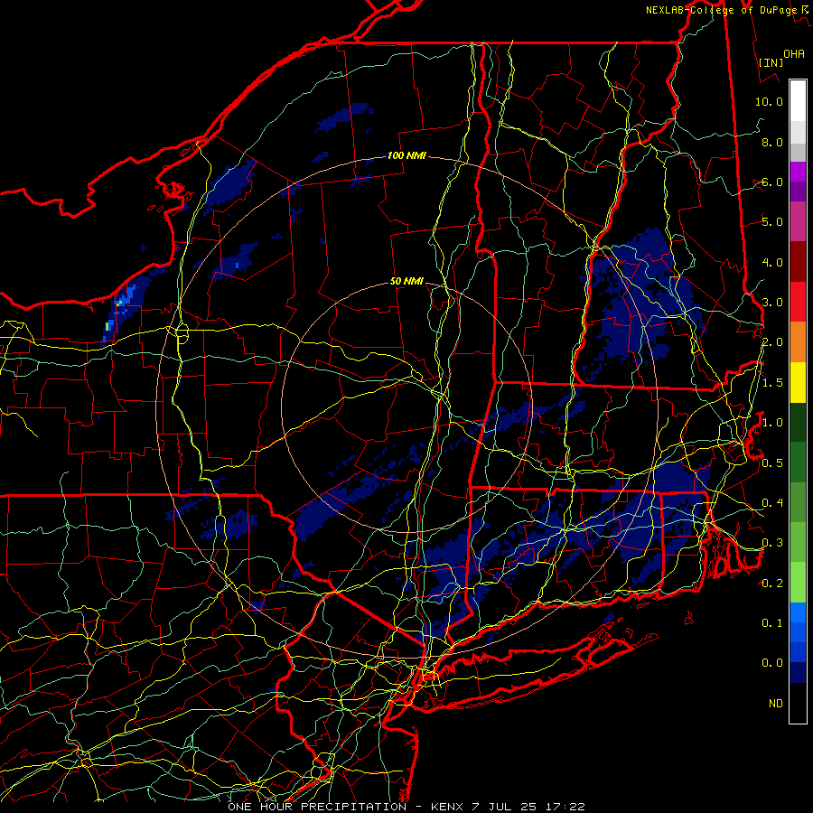The height and width of the screenshot is (813, 813).
Task: Select the orange swatch near 2.0
Action: [798, 342]
